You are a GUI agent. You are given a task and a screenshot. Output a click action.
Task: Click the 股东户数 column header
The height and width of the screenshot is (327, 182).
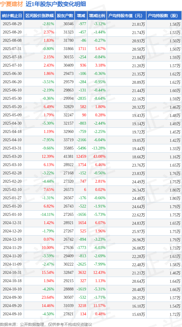tap(65, 16)
